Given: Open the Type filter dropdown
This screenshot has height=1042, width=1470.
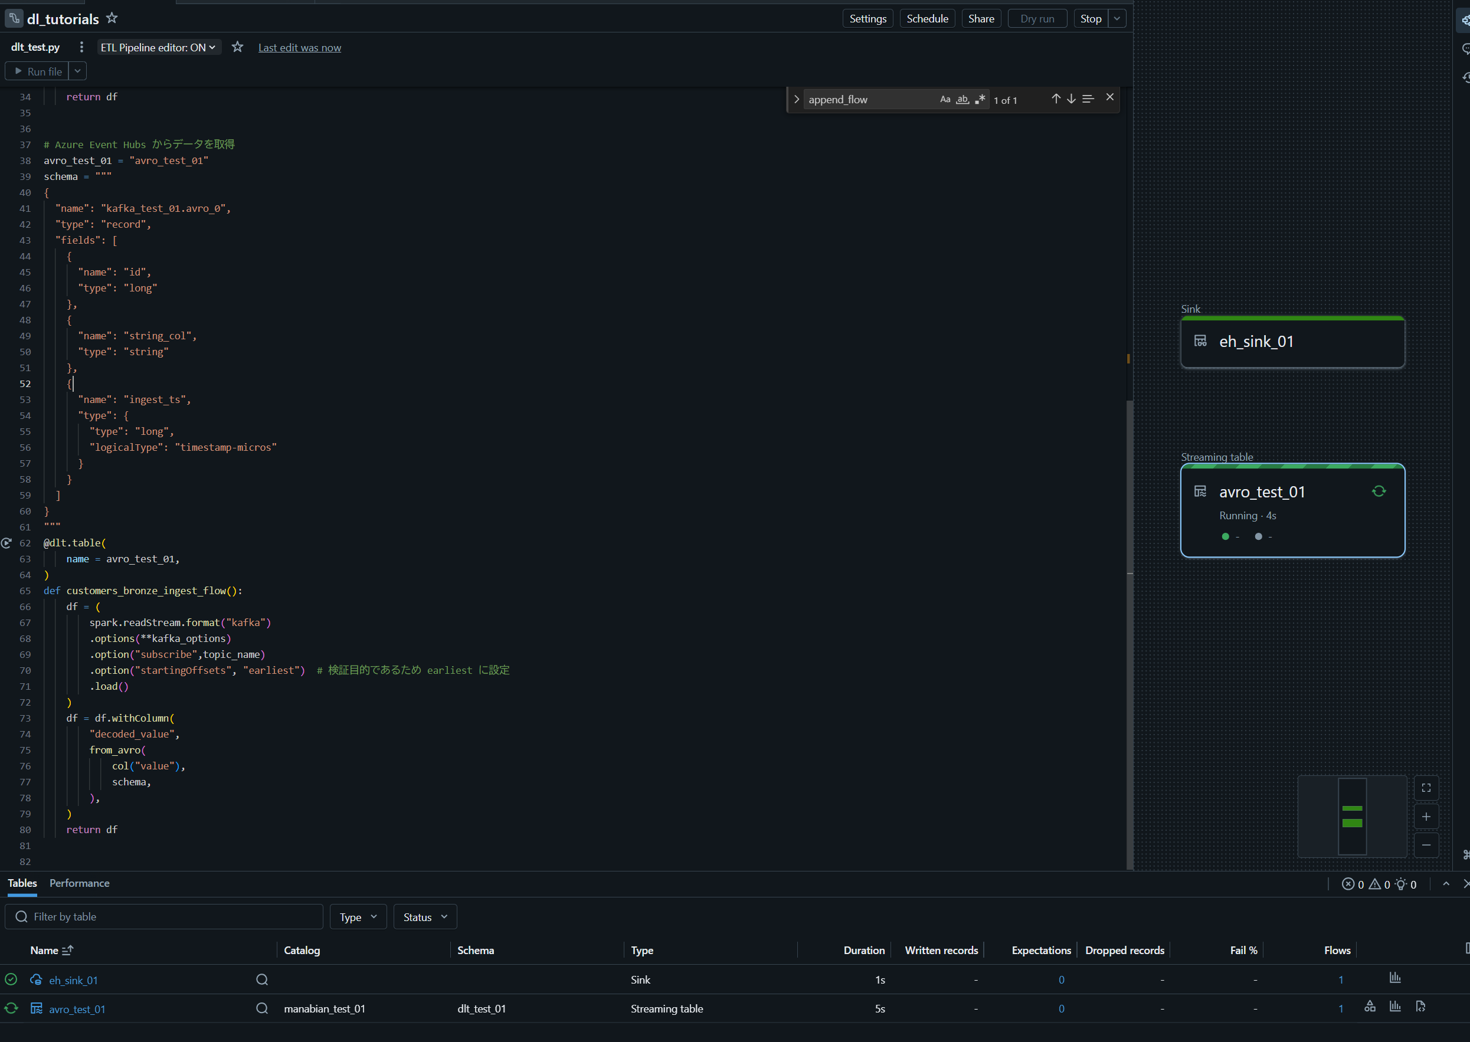Looking at the screenshot, I should coord(358,917).
